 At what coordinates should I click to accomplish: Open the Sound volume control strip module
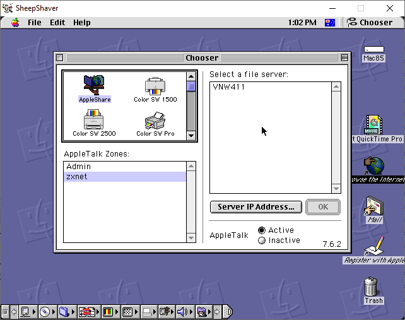pos(185,312)
